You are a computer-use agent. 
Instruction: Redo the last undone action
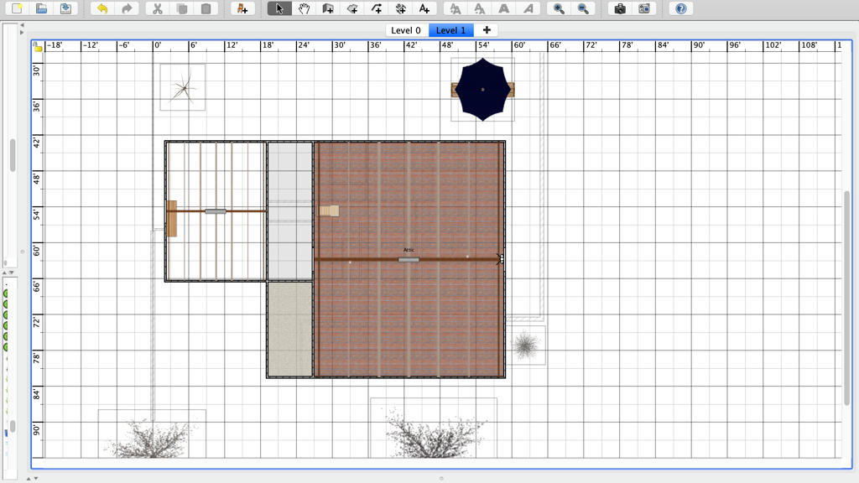[127, 8]
